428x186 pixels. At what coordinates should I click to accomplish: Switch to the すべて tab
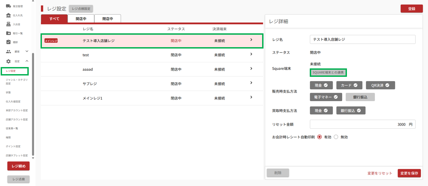point(54,19)
